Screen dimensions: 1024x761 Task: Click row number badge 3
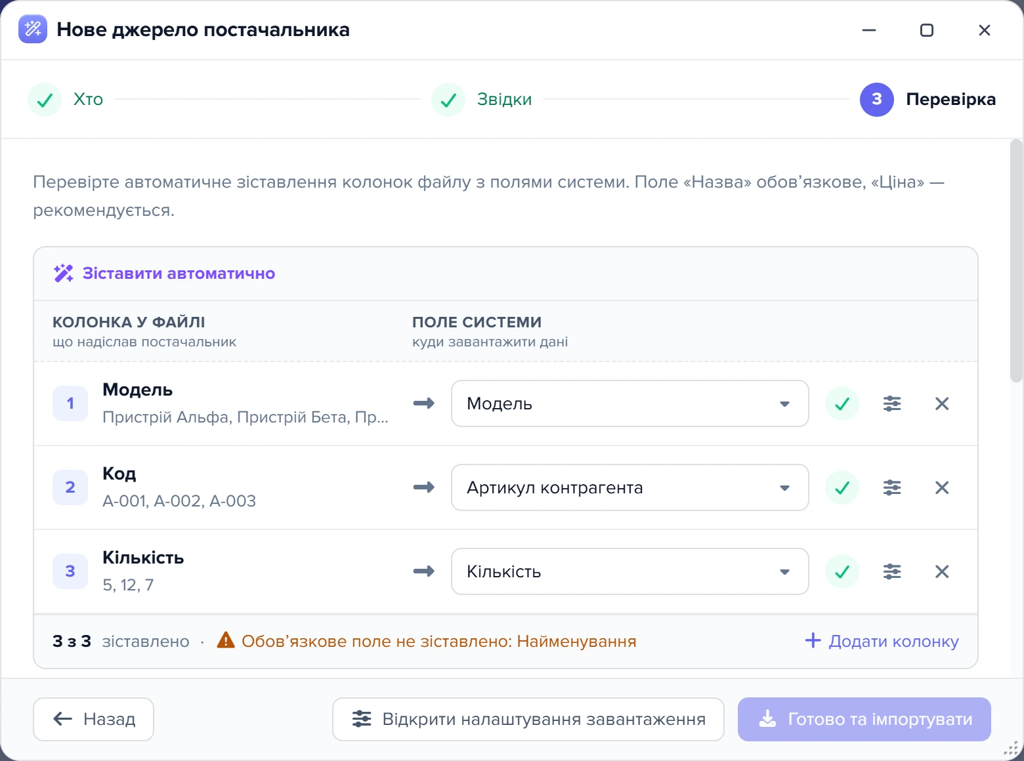pos(70,571)
